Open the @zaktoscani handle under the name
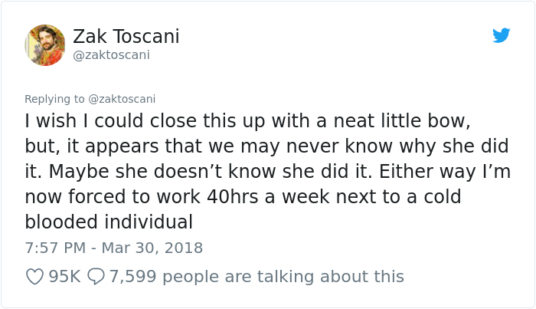 pos(111,54)
